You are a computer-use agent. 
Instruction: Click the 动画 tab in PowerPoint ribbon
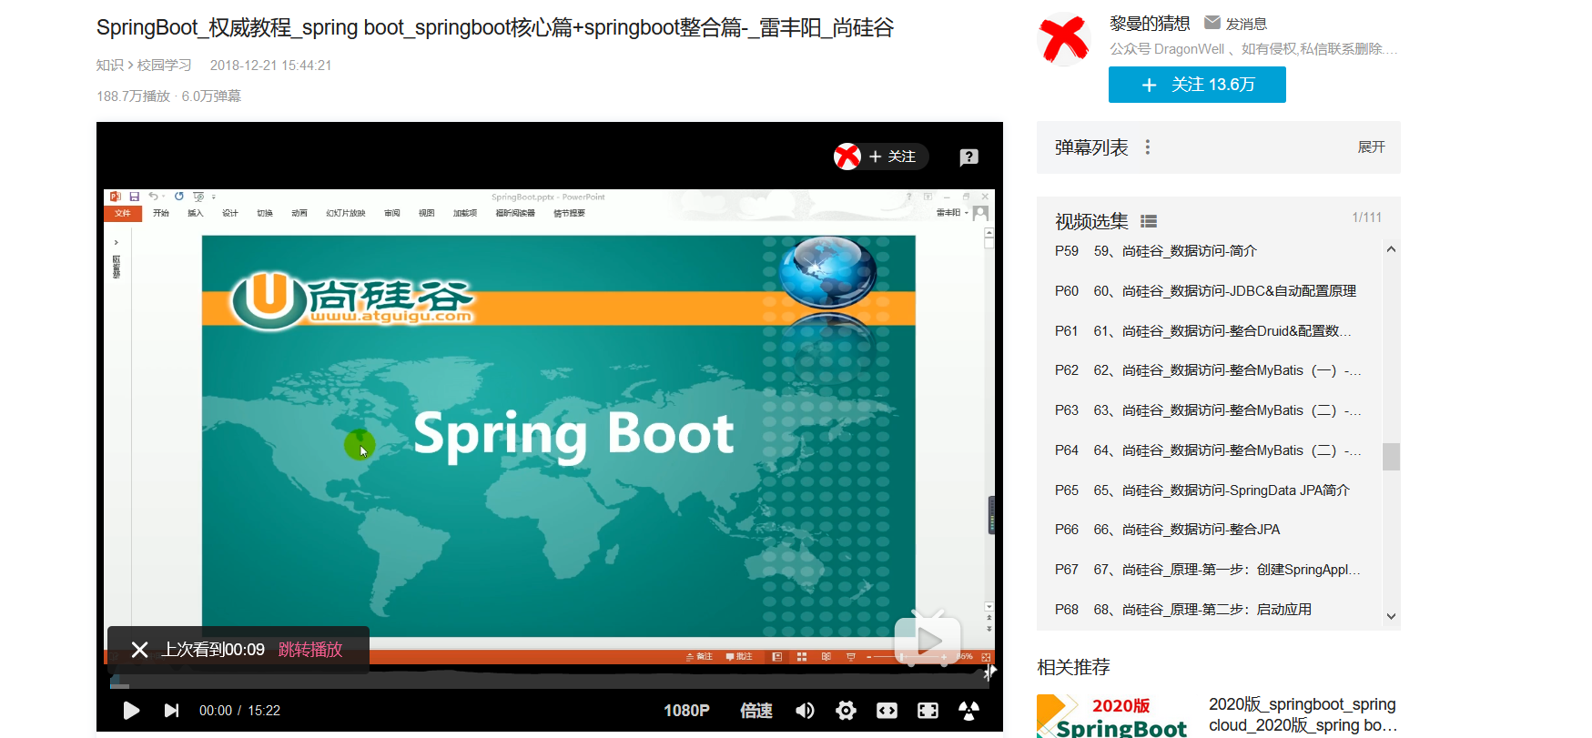click(x=299, y=213)
